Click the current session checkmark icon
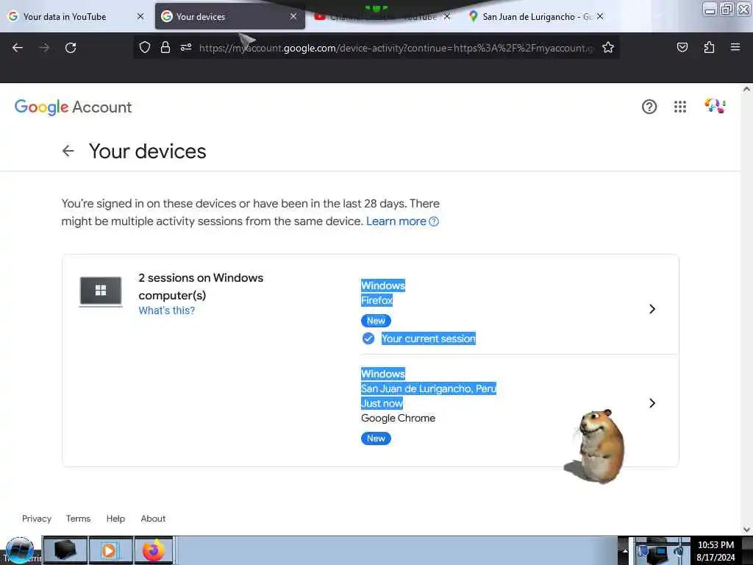Viewport: 753px width, 565px height. pyautogui.click(x=368, y=338)
